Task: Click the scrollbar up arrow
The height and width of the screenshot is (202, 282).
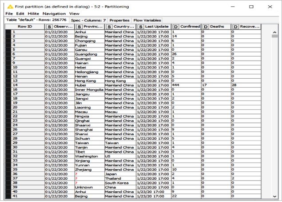Action: (x=274, y=32)
